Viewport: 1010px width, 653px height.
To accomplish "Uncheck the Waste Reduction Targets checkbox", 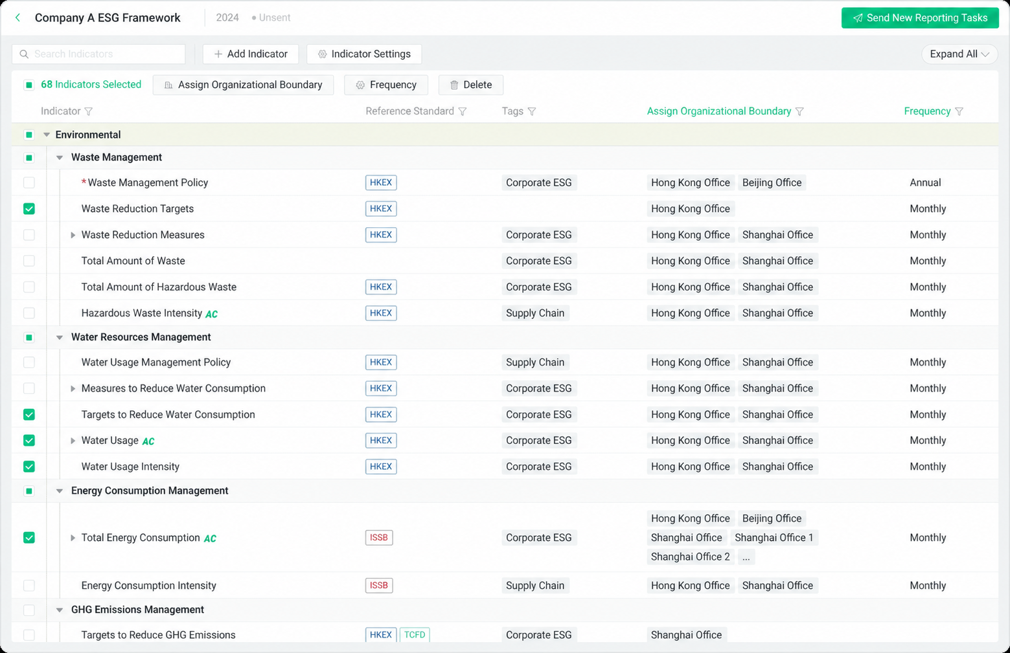I will [x=29, y=208].
